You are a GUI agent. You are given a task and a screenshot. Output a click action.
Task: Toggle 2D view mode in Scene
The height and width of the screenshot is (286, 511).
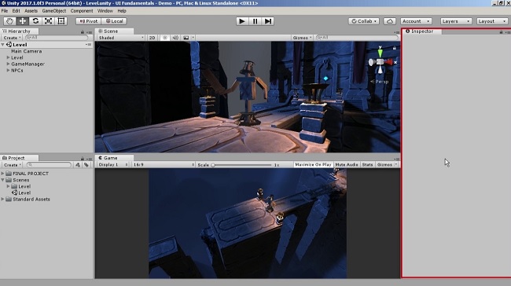(153, 38)
